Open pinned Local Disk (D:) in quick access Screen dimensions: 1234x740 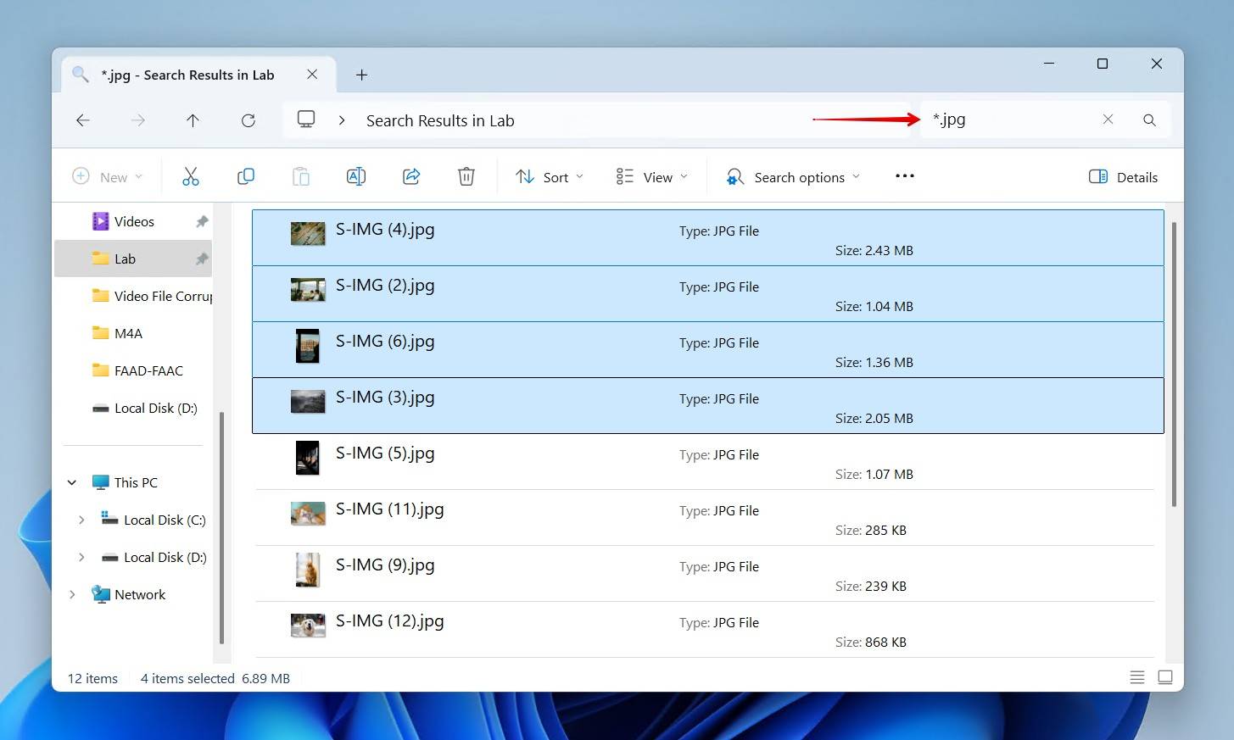[x=134, y=408]
